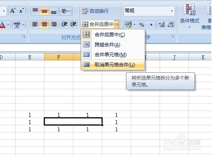The height and width of the screenshot is (156, 213).
Task: Click the Decrease Font Size icon
Action: pyautogui.click(x=21, y=11)
